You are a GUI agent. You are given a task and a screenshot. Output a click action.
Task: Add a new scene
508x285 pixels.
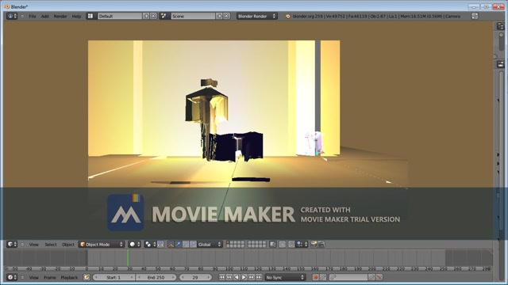coord(219,16)
